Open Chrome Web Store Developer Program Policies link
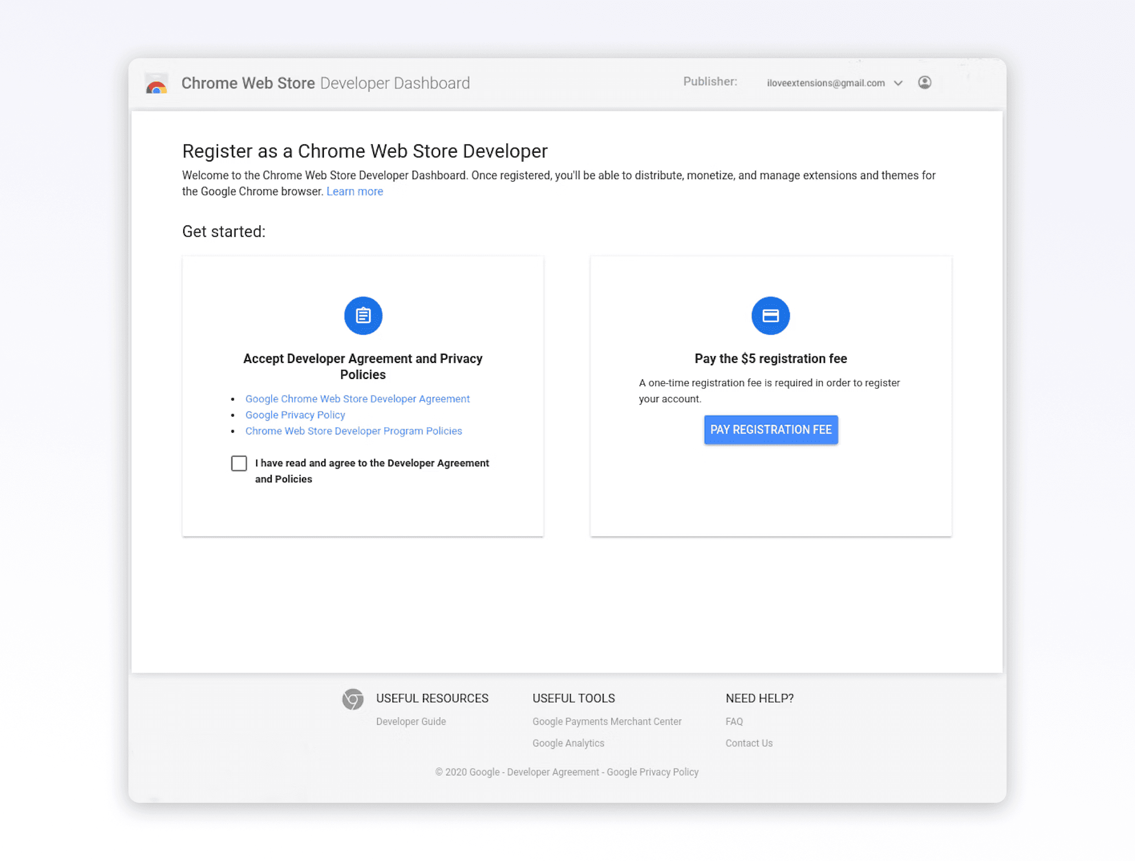This screenshot has width=1135, height=861. pyautogui.click(x=353, y=431)
